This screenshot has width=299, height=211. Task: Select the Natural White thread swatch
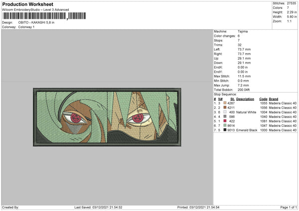pos(225,112)
